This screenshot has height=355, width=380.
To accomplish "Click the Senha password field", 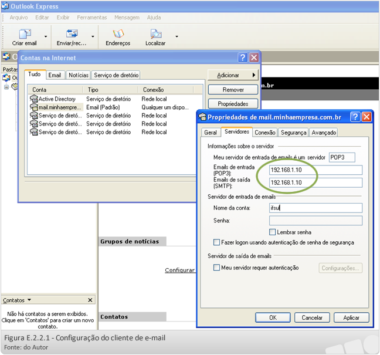I will tap(315, 221).
